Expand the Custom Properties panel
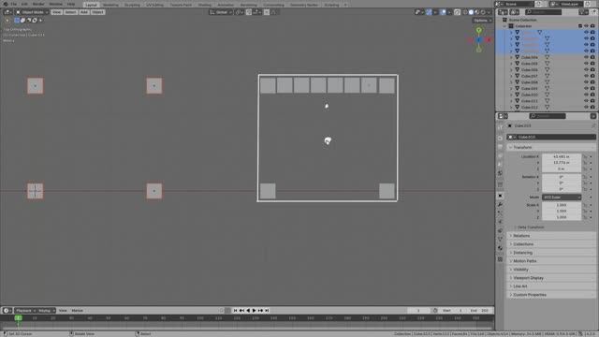 551,295
